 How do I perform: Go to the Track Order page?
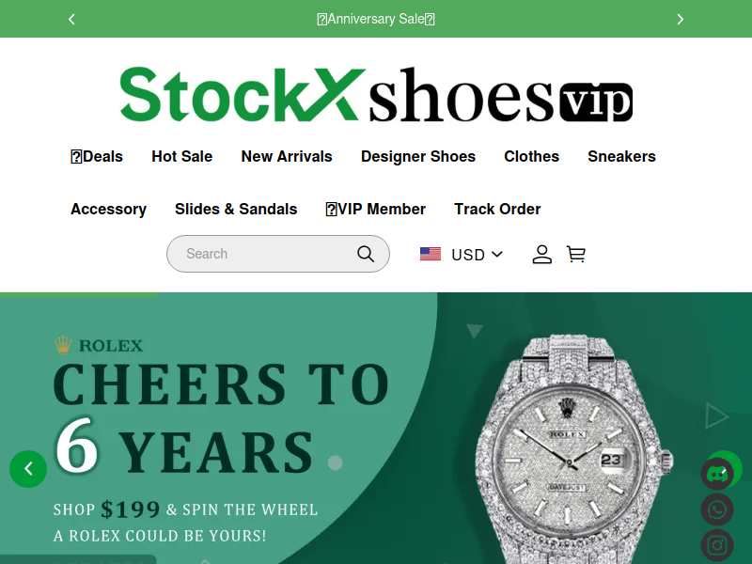[497, 209]
